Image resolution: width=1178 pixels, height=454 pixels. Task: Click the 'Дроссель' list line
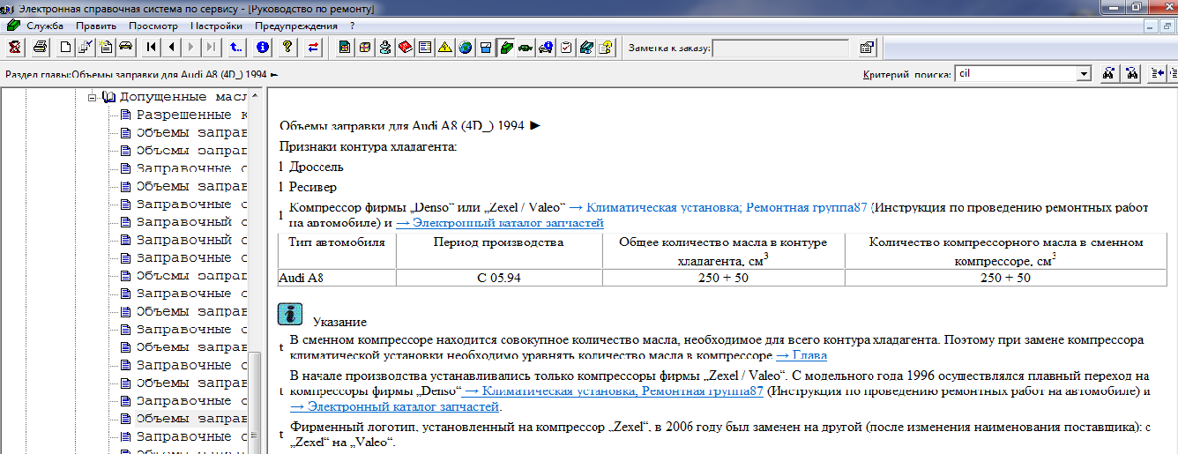point(317,166)
